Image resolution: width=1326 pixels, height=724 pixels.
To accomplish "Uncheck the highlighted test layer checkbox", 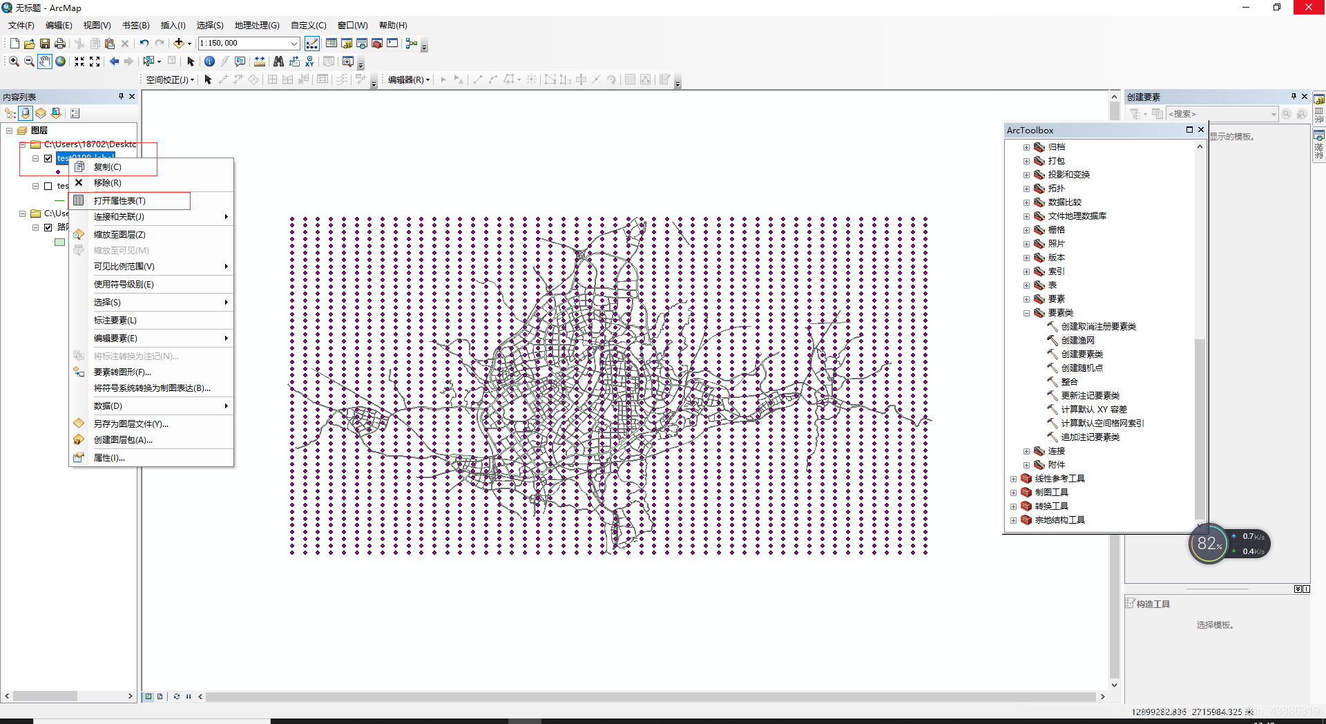I will tap(48, 158).
